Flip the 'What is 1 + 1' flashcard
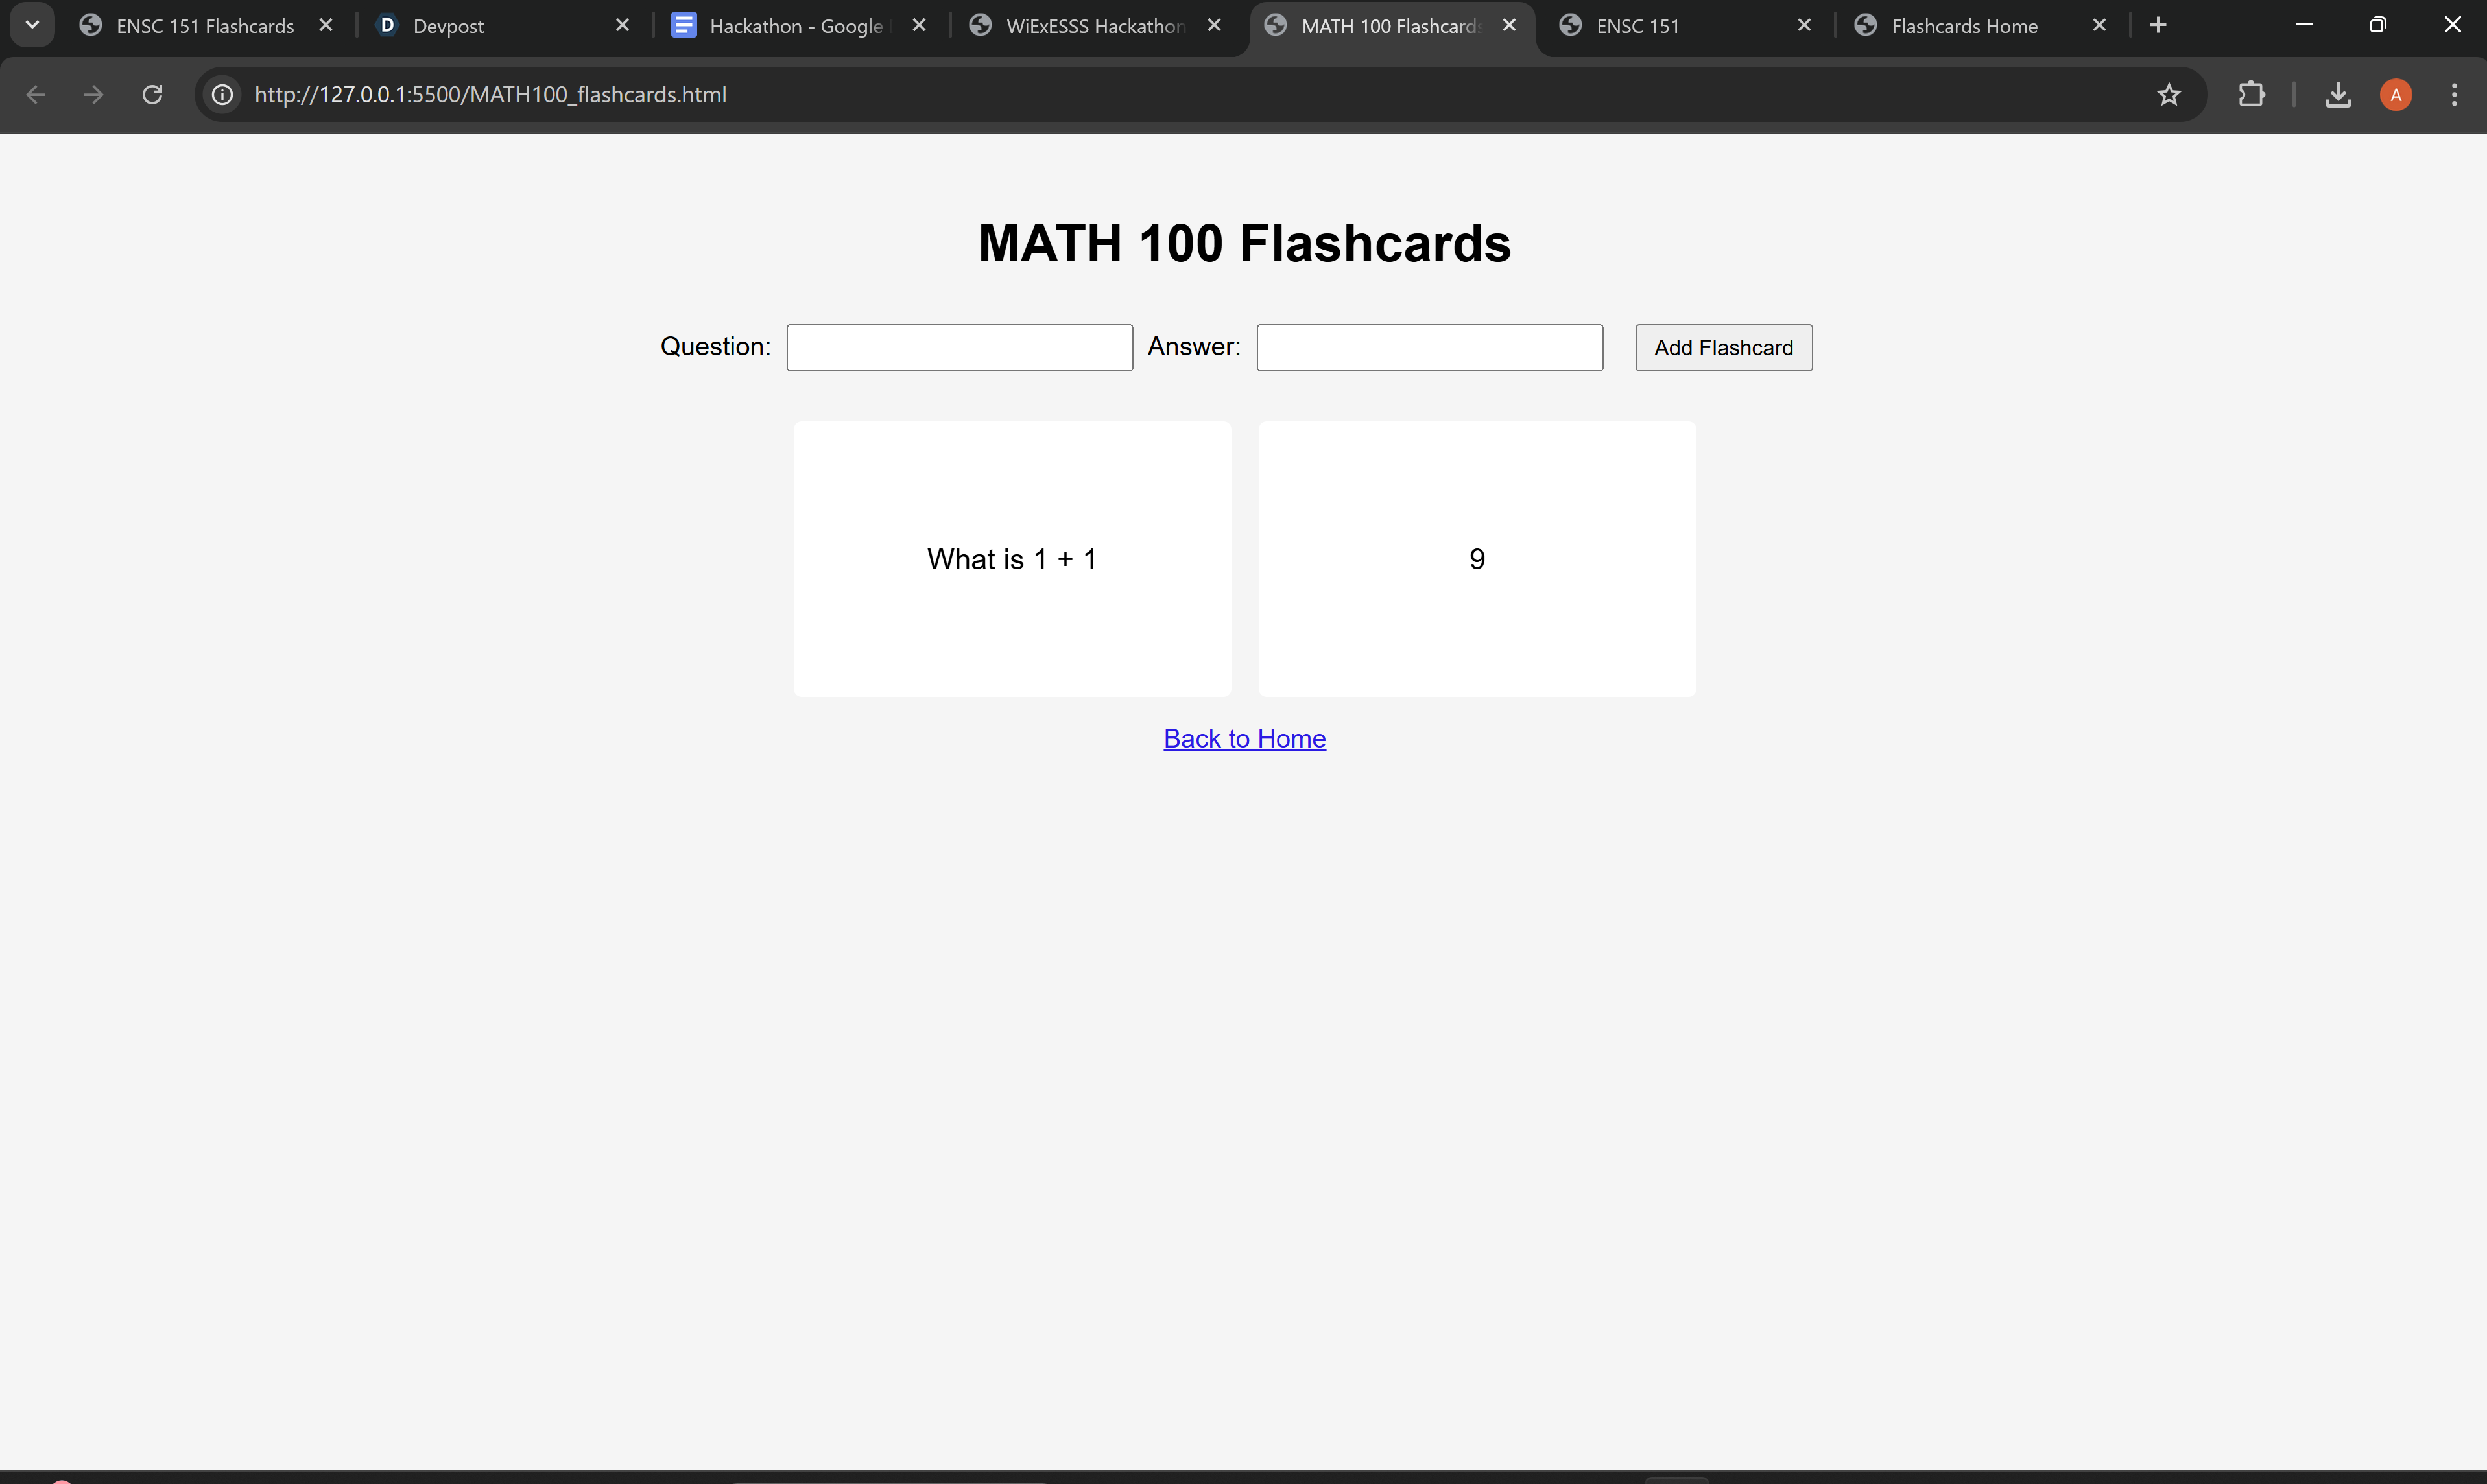Screen dimensions: 2487x1484 coord(1012,558)
